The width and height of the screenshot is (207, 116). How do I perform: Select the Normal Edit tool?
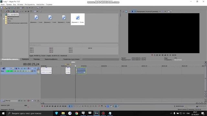pyautogui.click(x=69, y=106)
